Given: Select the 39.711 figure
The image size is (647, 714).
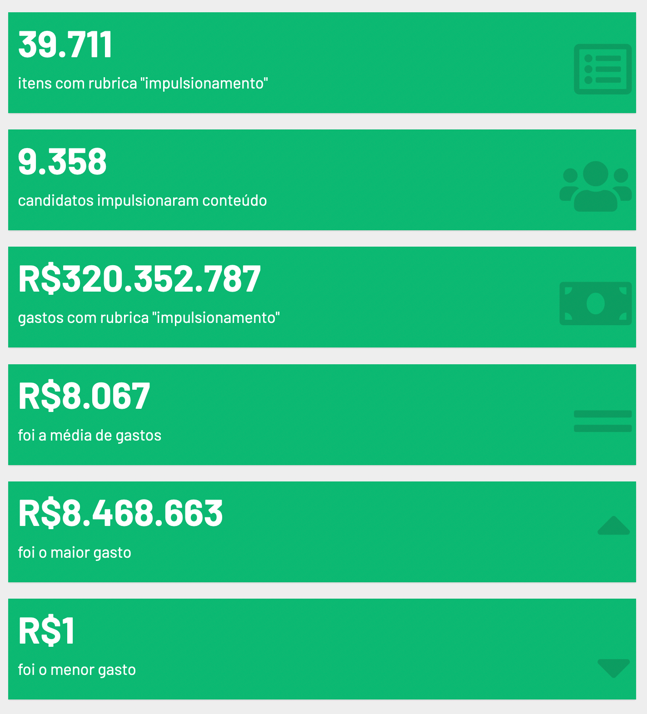Looking at the screenshot, I should 65,45.
